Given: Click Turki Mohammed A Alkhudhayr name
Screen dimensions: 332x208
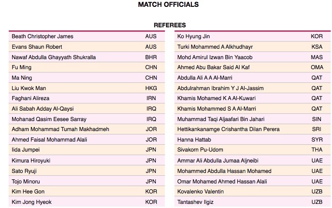Looking at the screenshot, I should [215, 47].
